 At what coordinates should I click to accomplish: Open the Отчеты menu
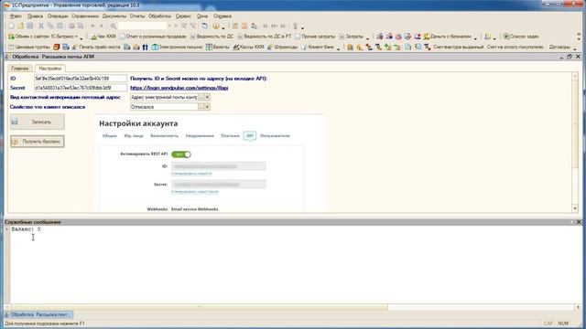point(137,16)
